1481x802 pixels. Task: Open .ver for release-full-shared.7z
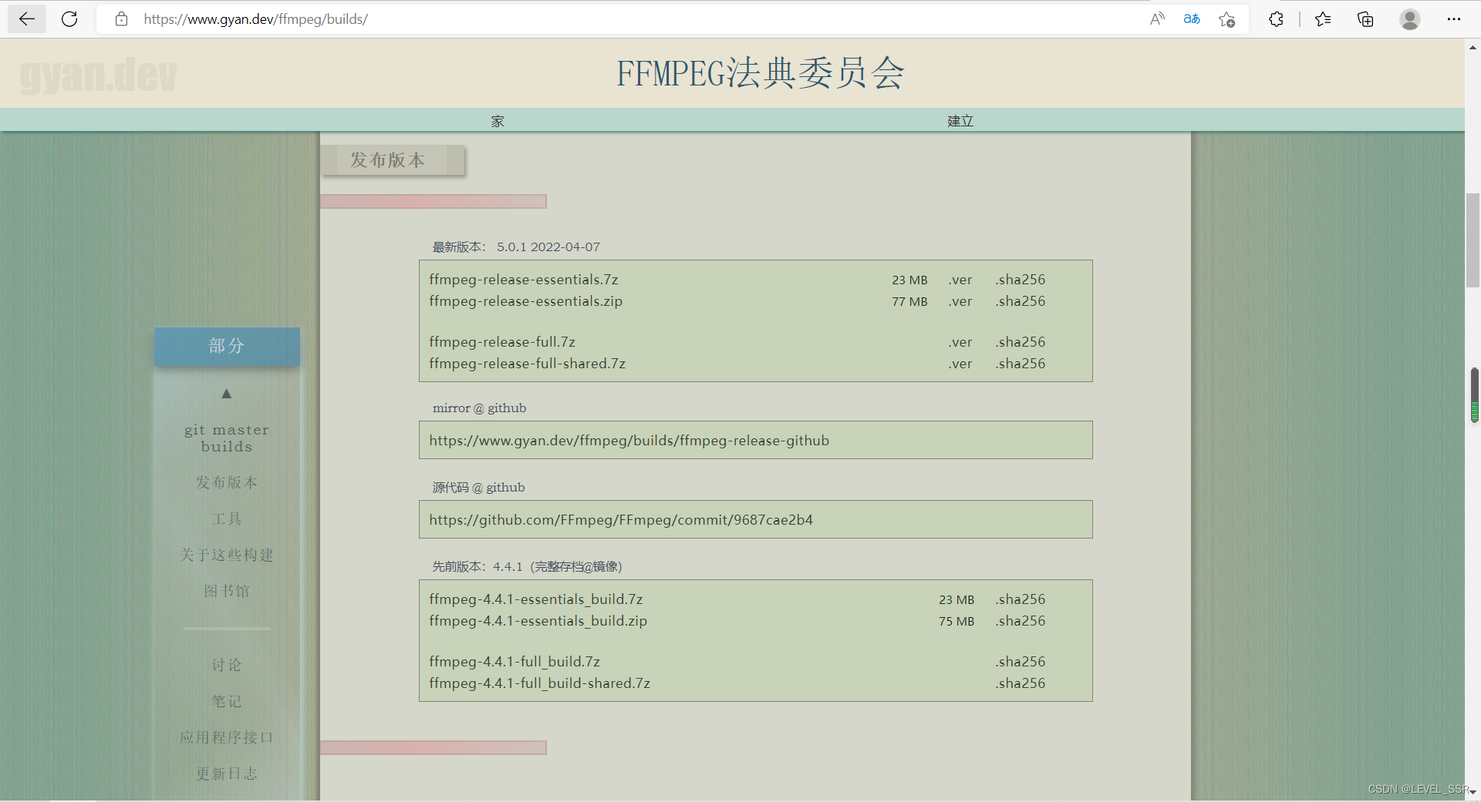(x=960, y=364)
